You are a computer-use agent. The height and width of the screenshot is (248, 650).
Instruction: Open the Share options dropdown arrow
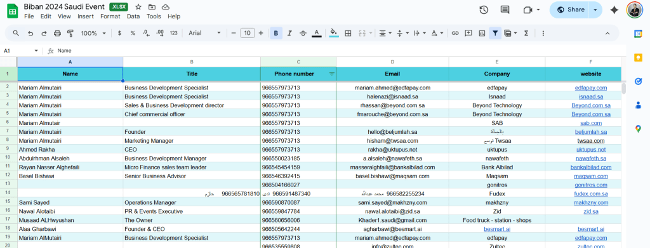[595, 10]
